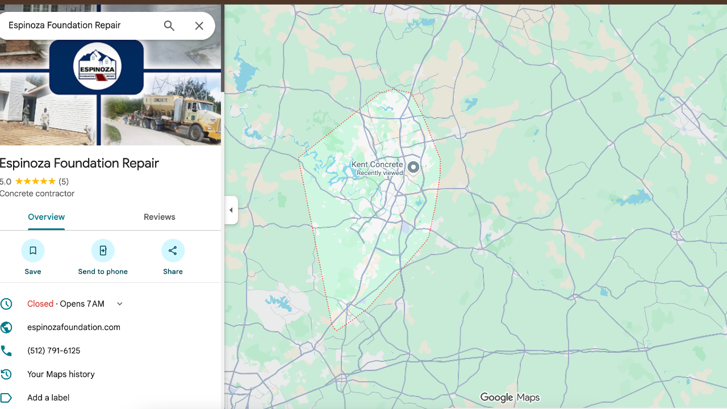Share this place via the Share icon

pyautogui.click(x=173, y=251)
